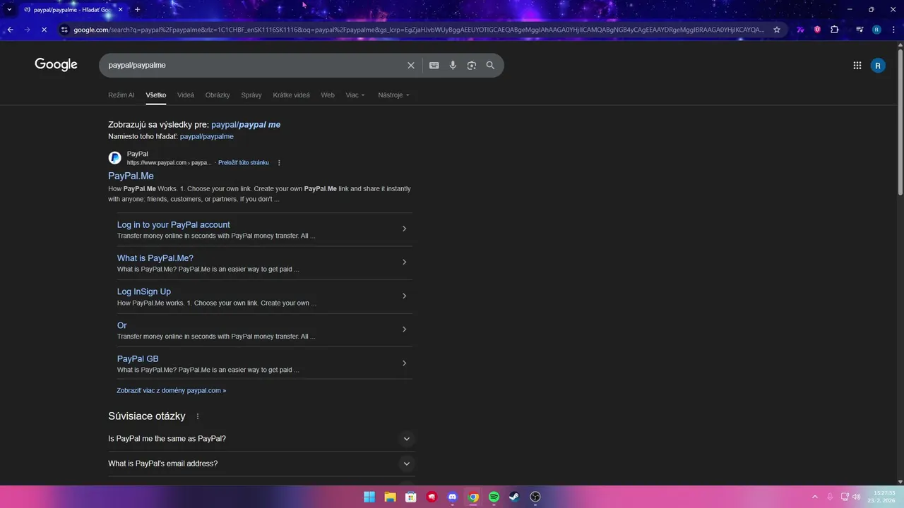904x508 pixels.
Task: Bookmark this page with the star icon
Action: click(777, 30)
